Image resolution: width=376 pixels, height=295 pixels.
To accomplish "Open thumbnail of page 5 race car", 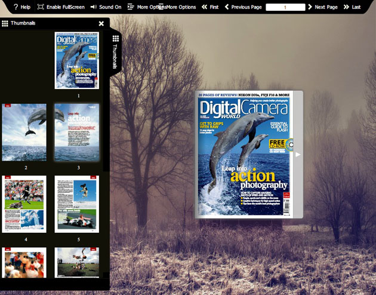I will tap(77, 204).
